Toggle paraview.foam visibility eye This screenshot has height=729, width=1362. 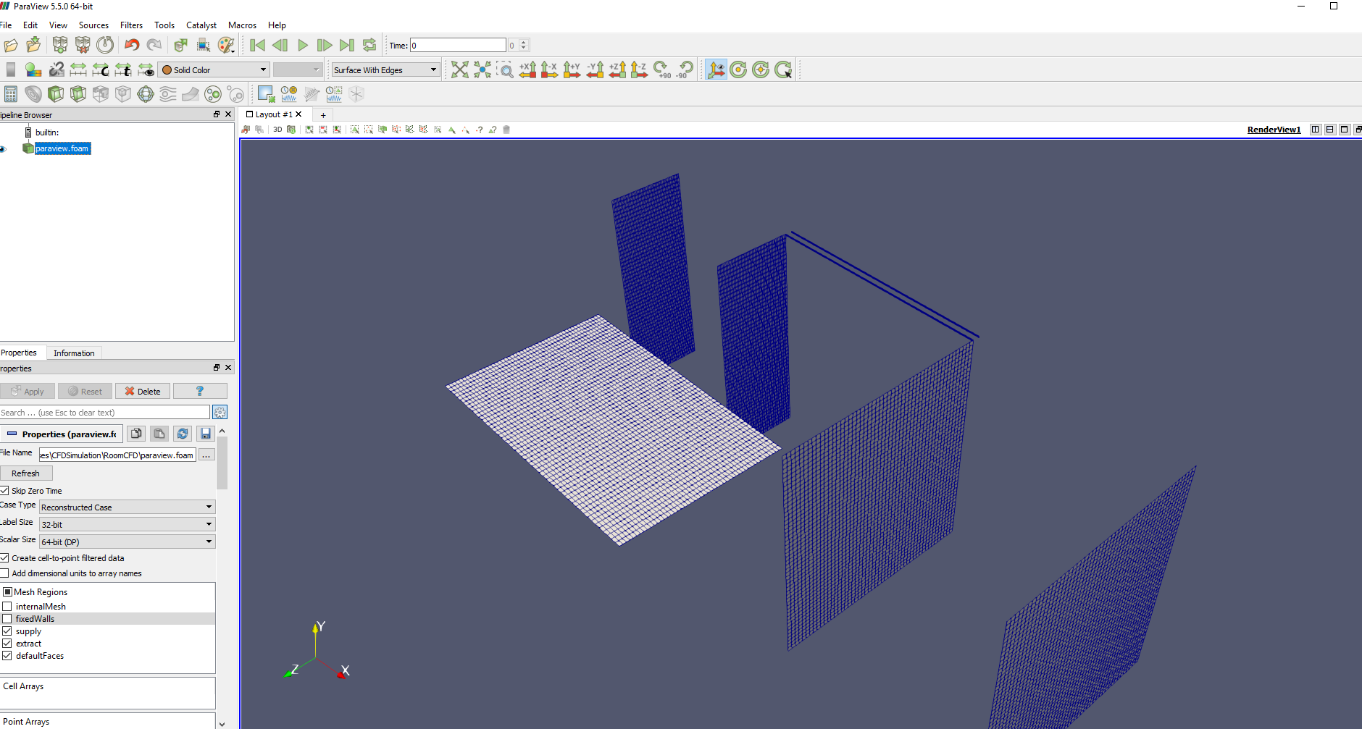click(x=4, y=149)
